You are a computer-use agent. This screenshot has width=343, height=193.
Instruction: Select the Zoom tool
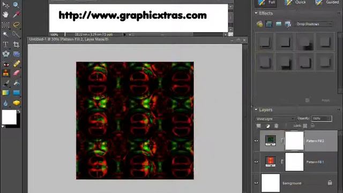(16, 5)
